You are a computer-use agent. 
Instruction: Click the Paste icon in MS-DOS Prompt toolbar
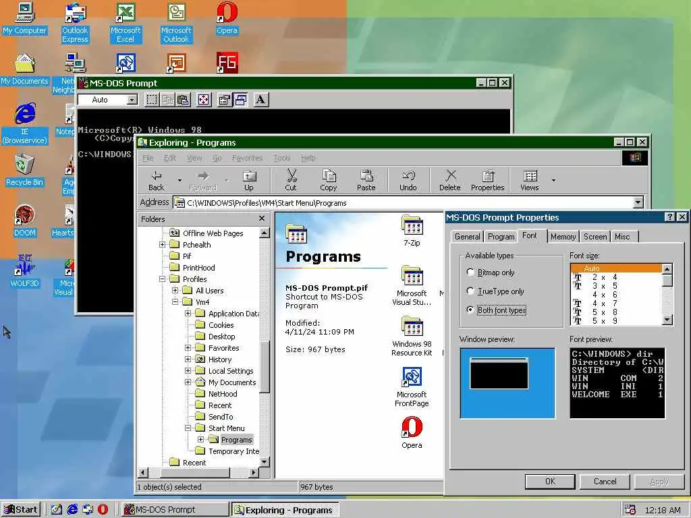pos(184,100)
